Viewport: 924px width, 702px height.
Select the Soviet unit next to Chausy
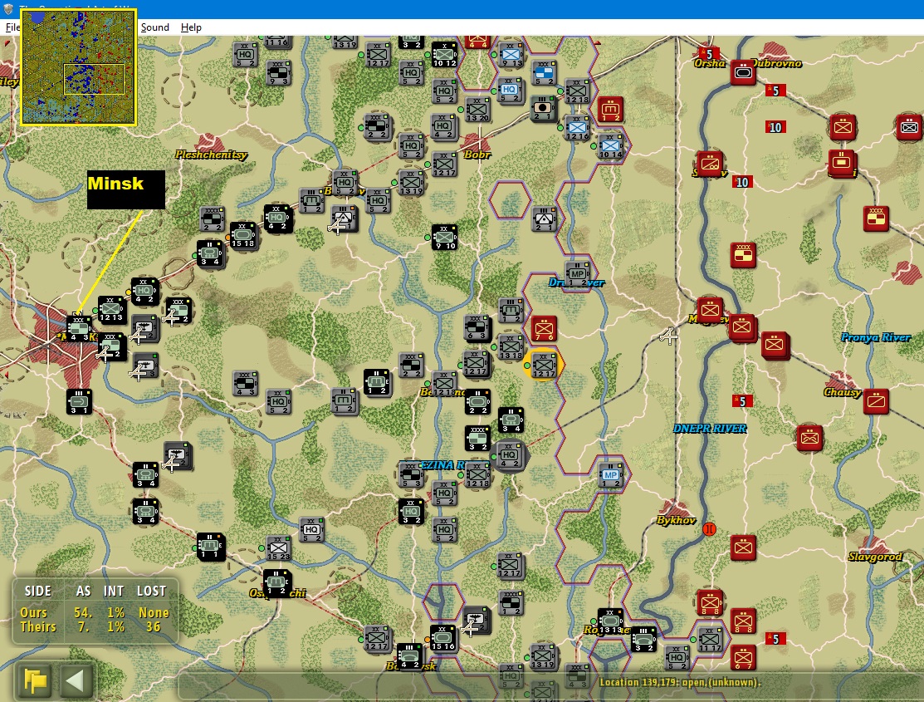pos(876,401)
